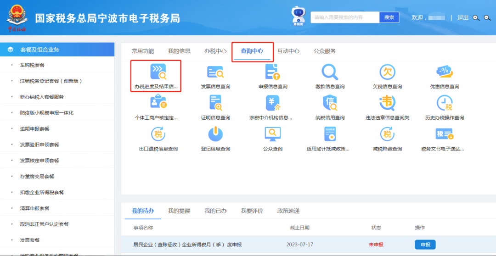Open 缴款信息查询 magnifier icon

point(330,72)
